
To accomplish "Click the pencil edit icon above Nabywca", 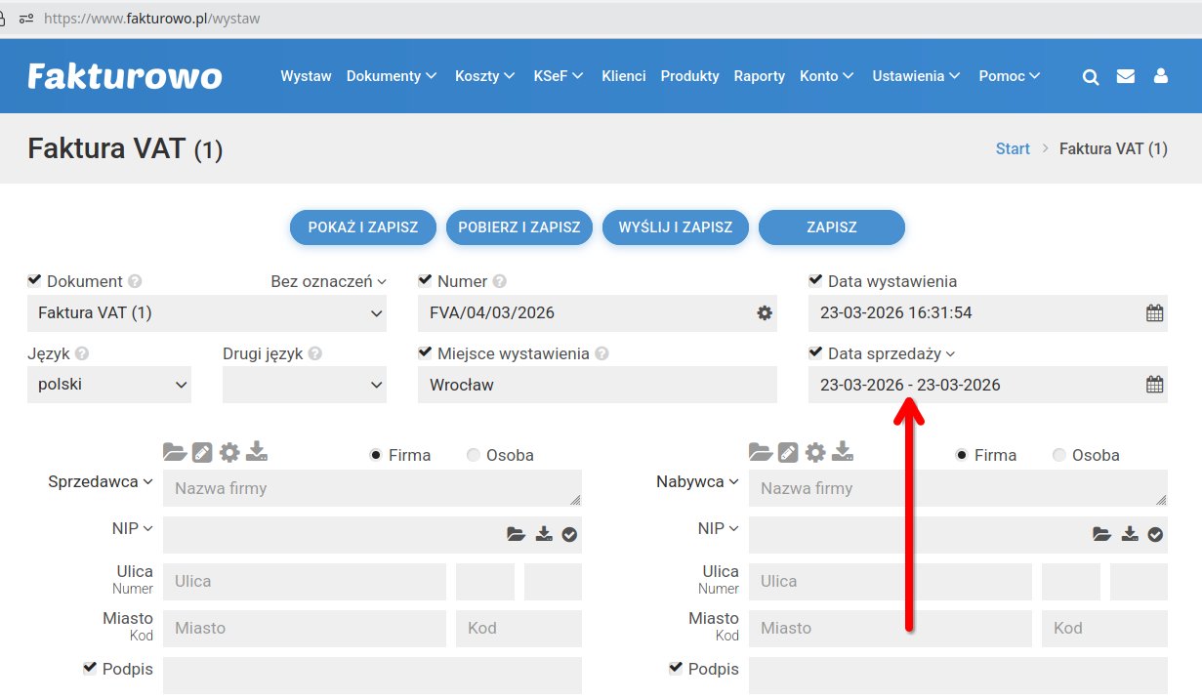I will (x=787, y=452).
